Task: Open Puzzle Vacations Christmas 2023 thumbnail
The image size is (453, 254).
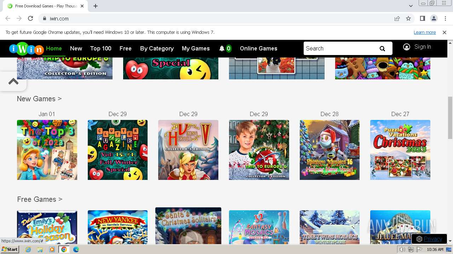Action: click(400, 150)
